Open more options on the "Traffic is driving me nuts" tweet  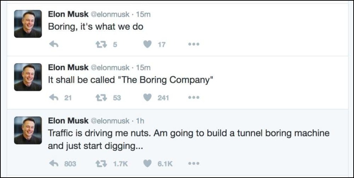coord(194,163)
